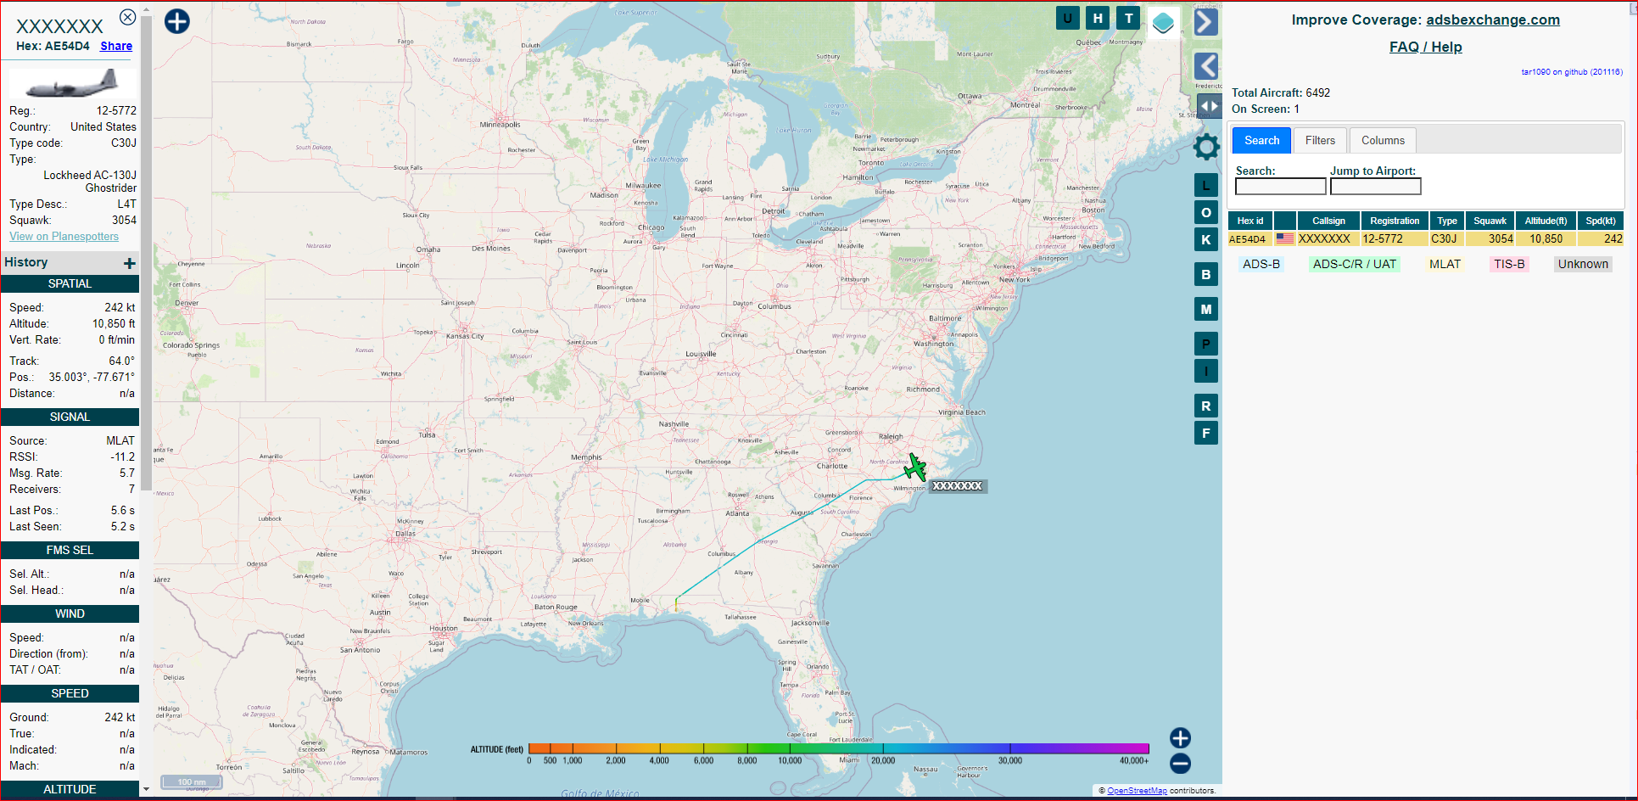Toggle the O map button

[x=1206, y=212]
